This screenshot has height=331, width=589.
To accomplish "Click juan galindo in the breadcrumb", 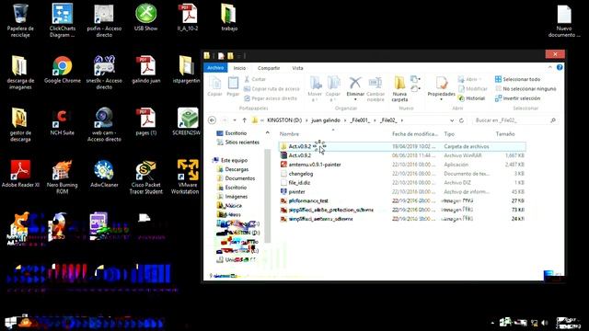I will point(326,120).
